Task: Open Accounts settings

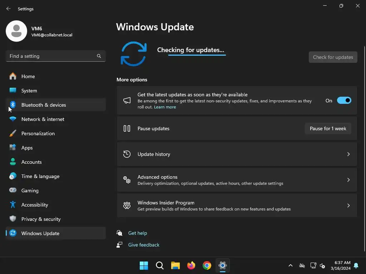Action: 55,162
